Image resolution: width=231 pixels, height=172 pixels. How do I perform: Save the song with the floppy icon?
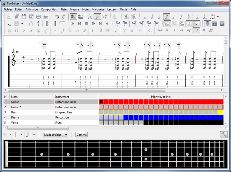click(24, 16)
